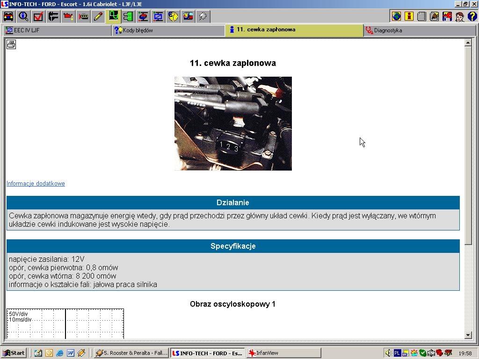Launch Word from quick launch bar

[x=71, y=353]
